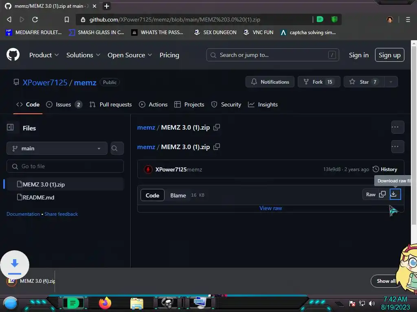
Task: Click the bookmark icon beside address bar
Action: (x=67, y=19)
